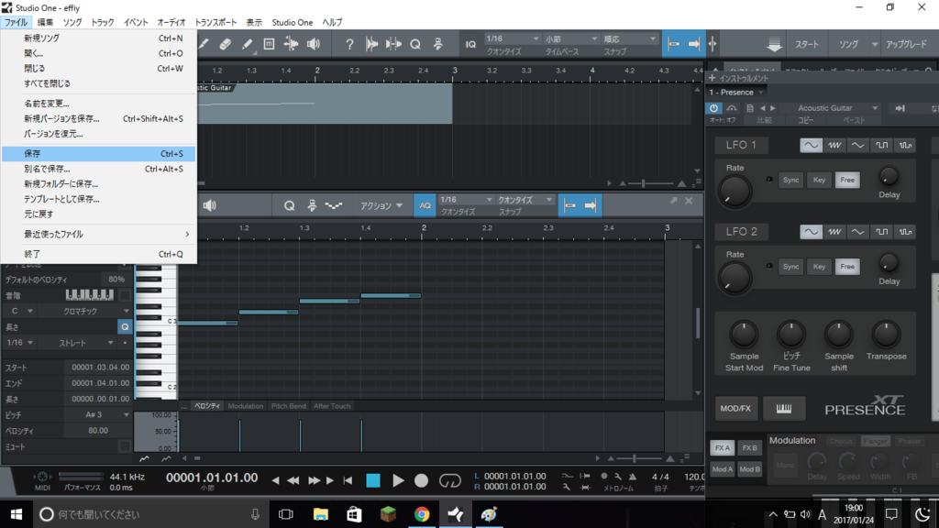Select the sawtooth waveform for LFO 2

[834, 232]
